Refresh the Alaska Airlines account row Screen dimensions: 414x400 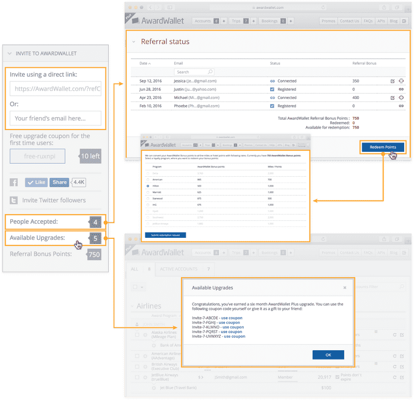(x=394, y=335)
